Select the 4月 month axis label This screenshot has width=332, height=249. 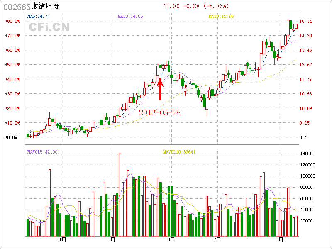click(x=62, y=240)
